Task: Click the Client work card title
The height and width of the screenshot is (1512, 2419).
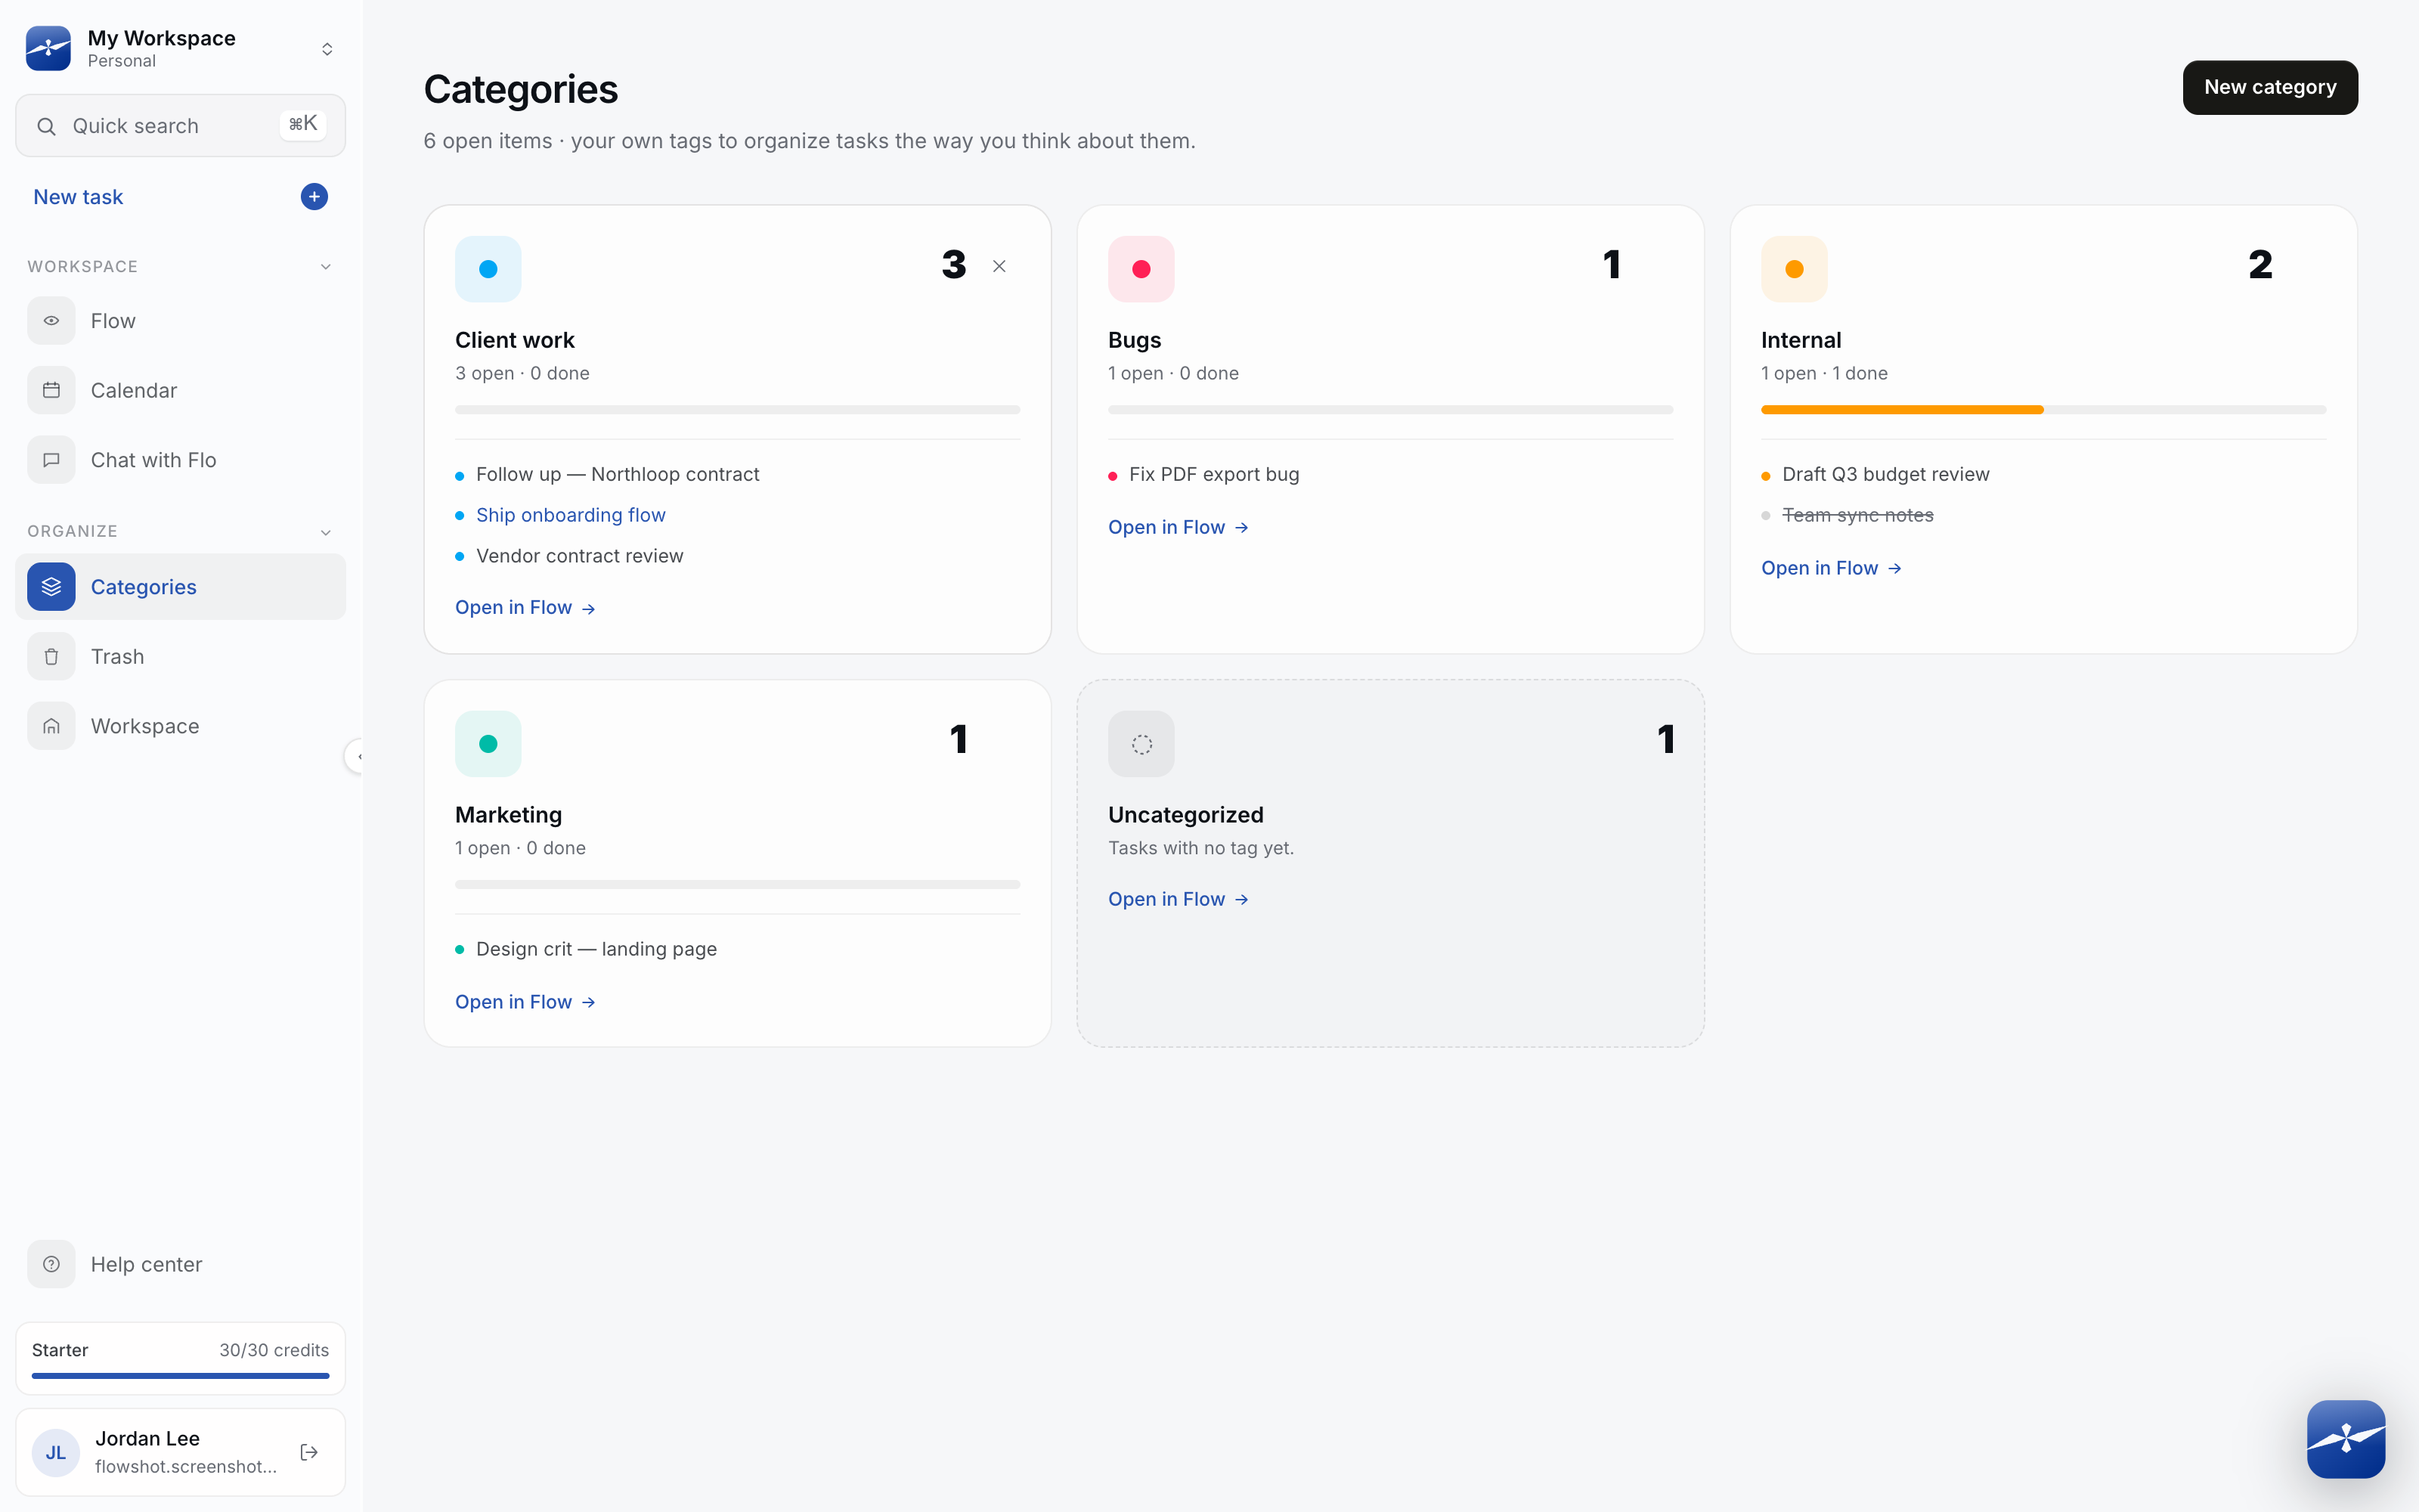Action: click(x=515, y=340)
